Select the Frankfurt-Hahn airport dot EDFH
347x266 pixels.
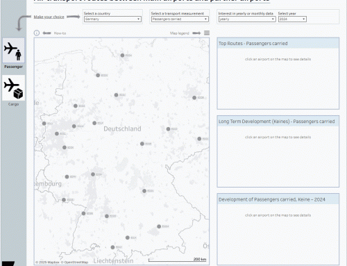click(x=67, y=176)
